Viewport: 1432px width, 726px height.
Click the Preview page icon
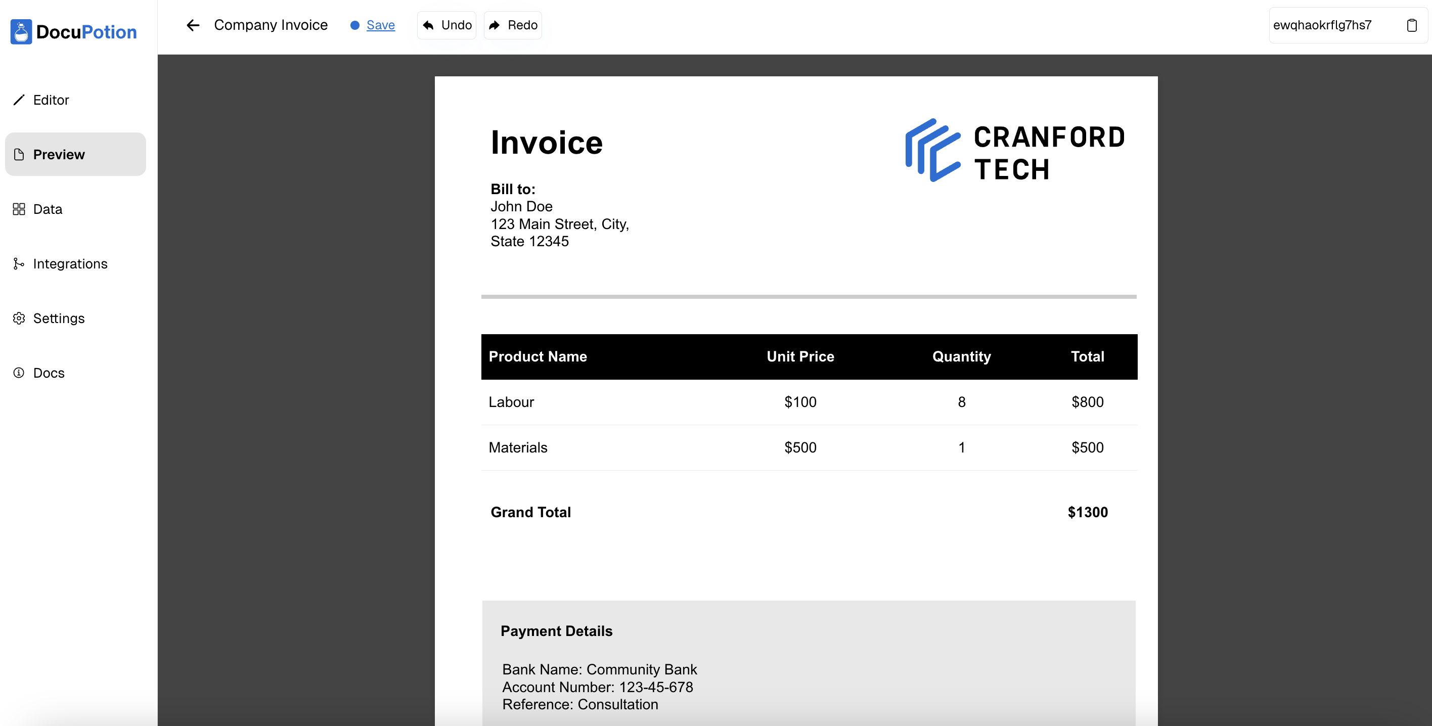click(19, 155)
